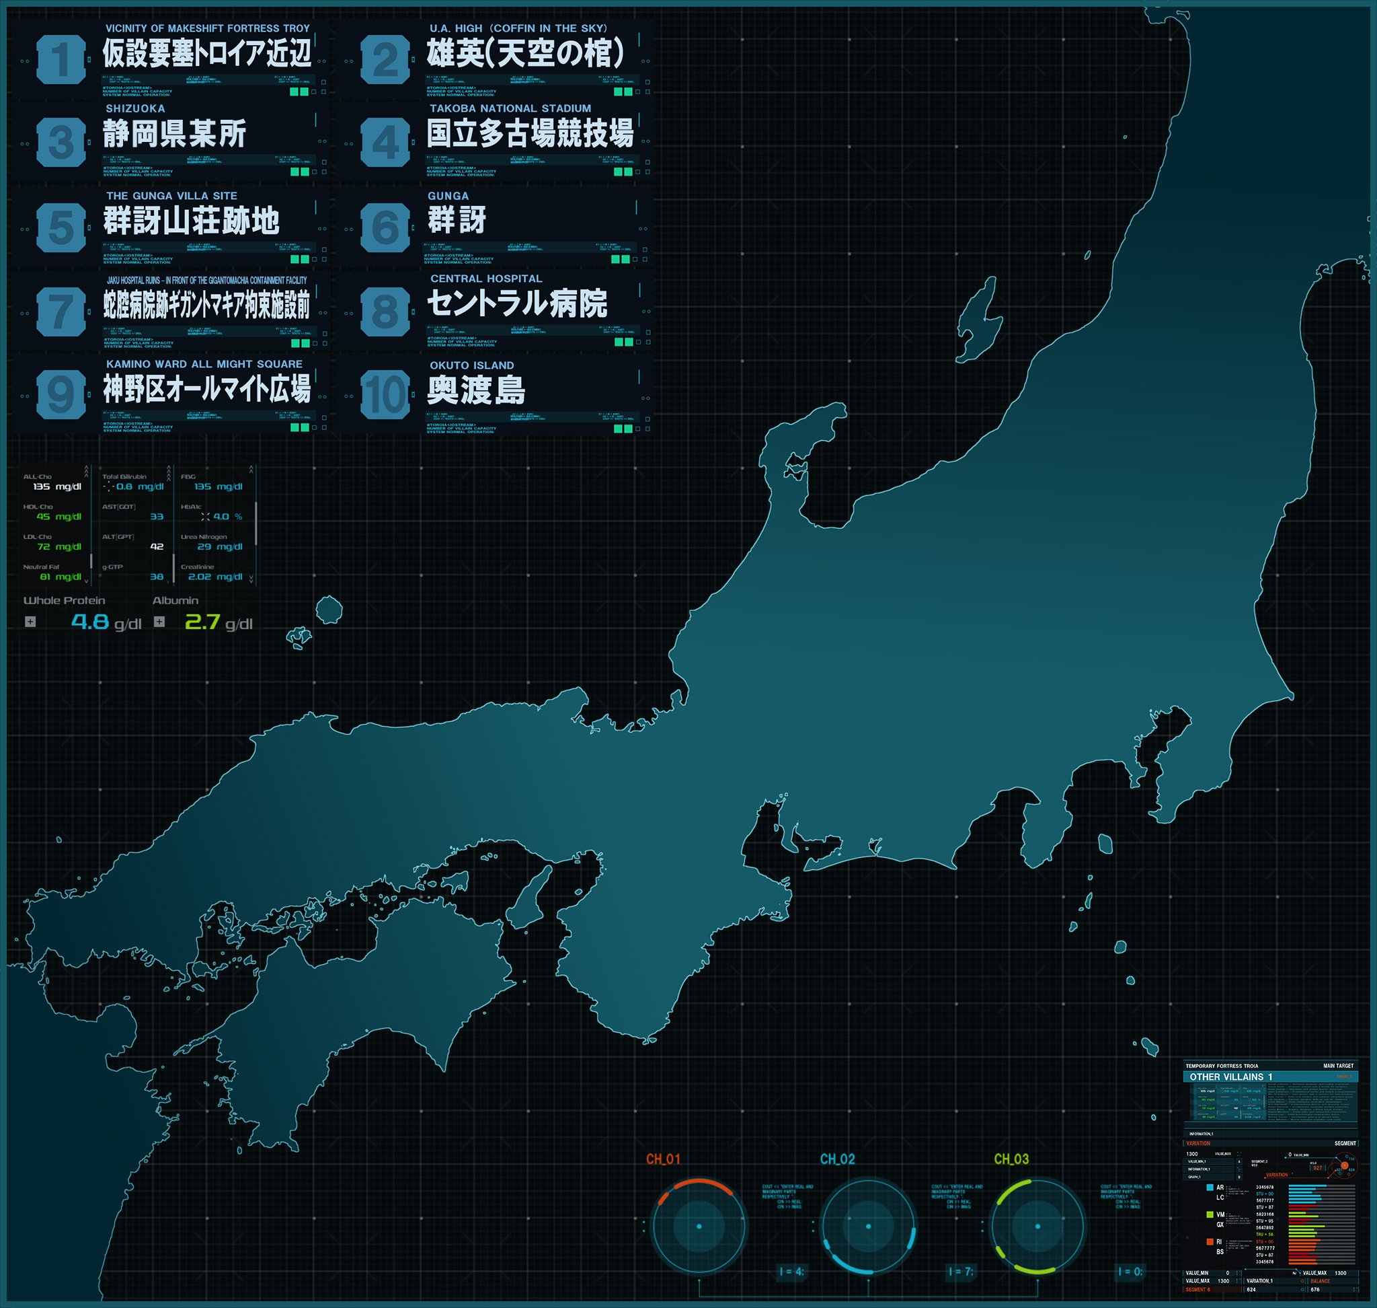Open the U.A. High (Coffin in the Sky) card
This screenshot has height=1308, width=1377.
(x=495, y=59)
